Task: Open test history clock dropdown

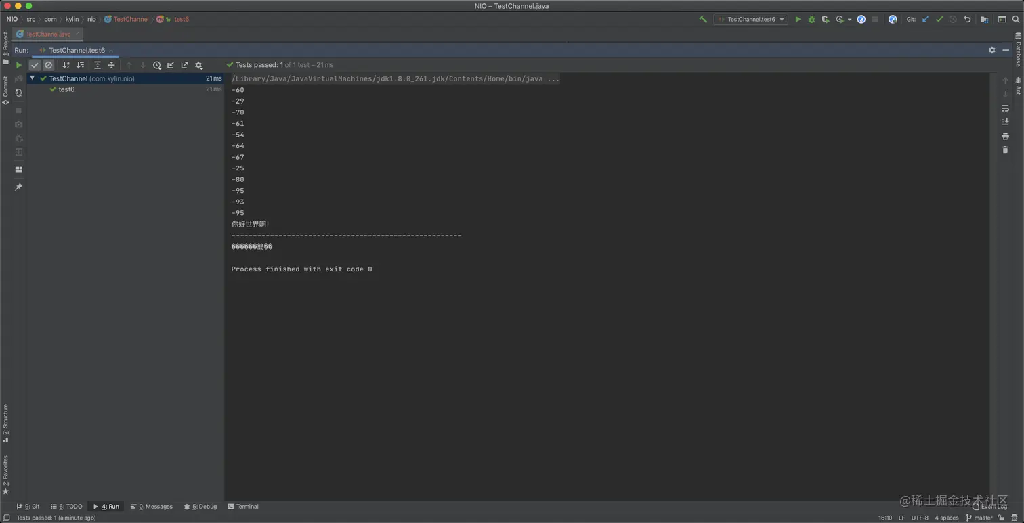Action: [157, 65]
